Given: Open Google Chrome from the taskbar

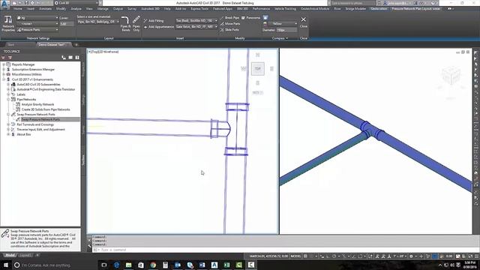Looking at the screenshot, I should pyautogui.click(x=153, y=265).
